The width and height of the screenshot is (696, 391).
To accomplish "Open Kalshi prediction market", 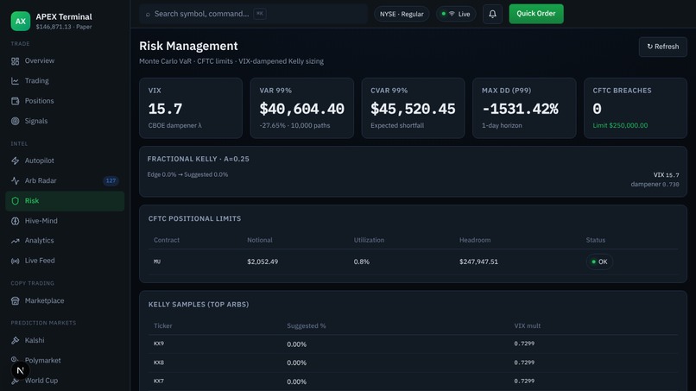I will 65,340.
